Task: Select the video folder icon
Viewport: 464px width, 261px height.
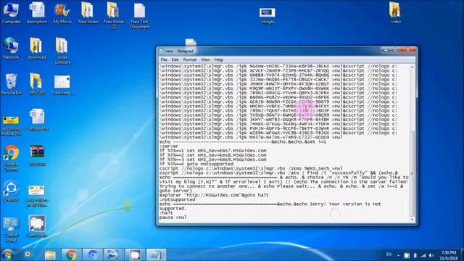Action: pyautogui.click(x=396, y=13)
